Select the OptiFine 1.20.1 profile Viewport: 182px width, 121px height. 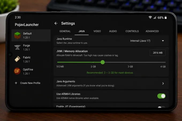coord(31,71)
